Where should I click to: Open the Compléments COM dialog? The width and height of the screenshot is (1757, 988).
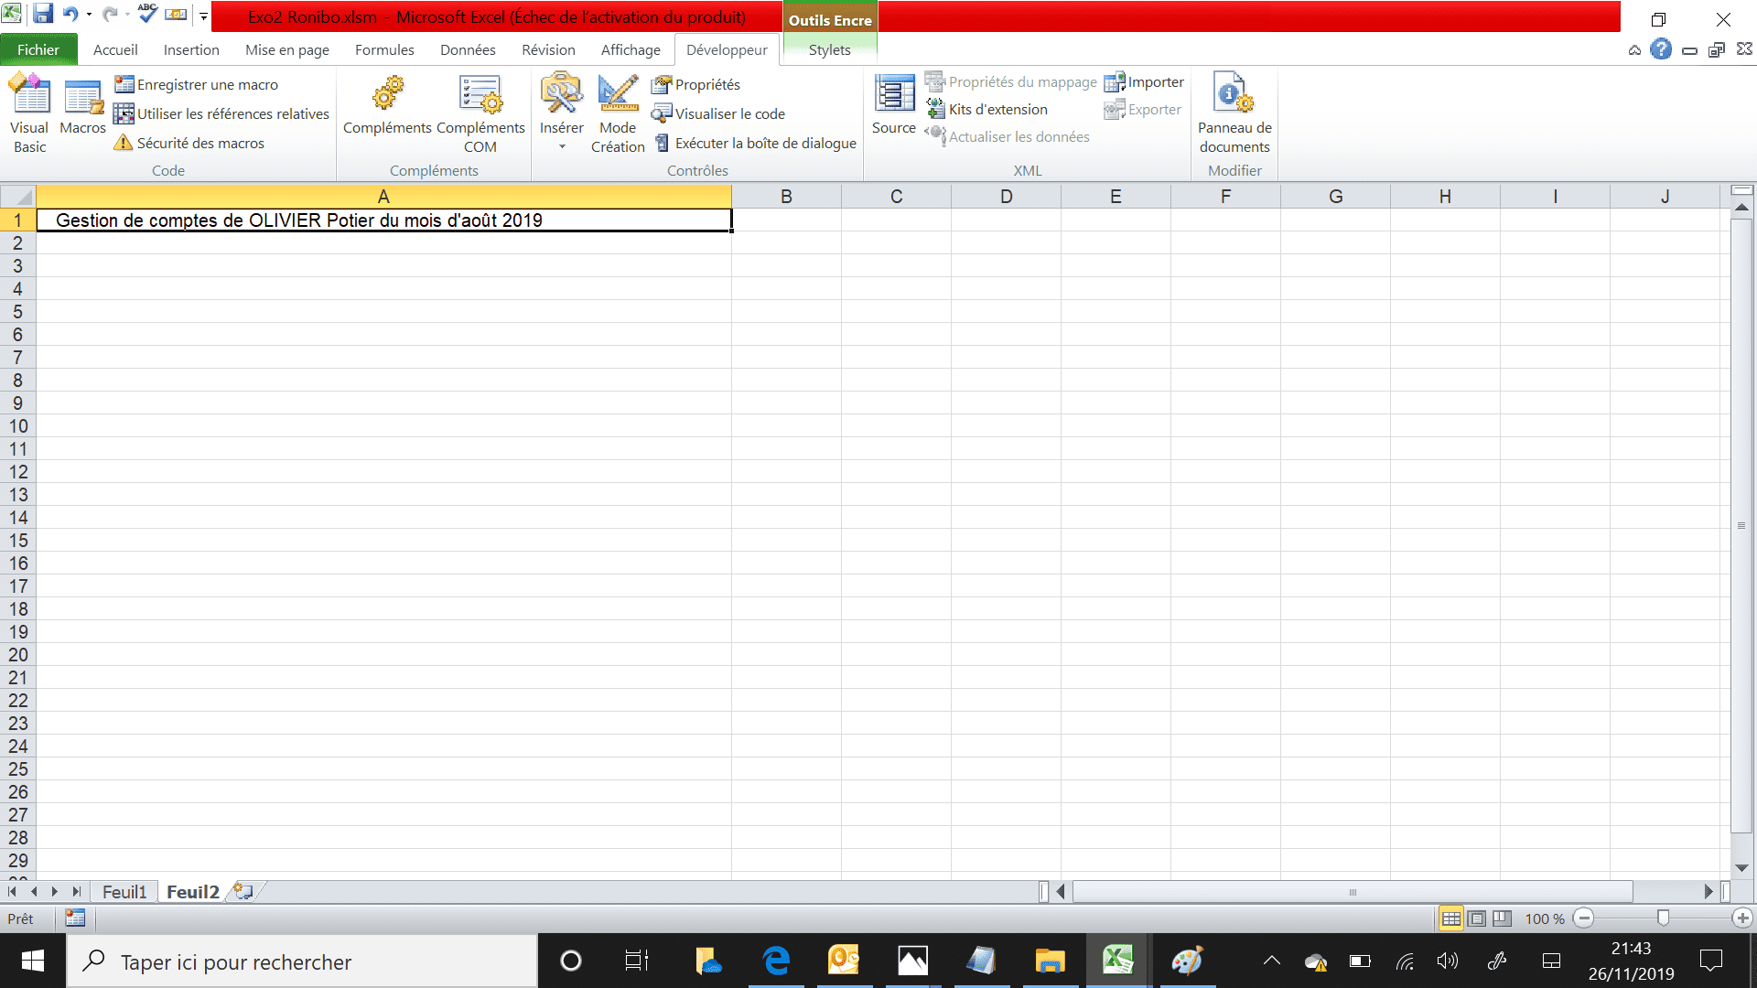coord(480,112)
